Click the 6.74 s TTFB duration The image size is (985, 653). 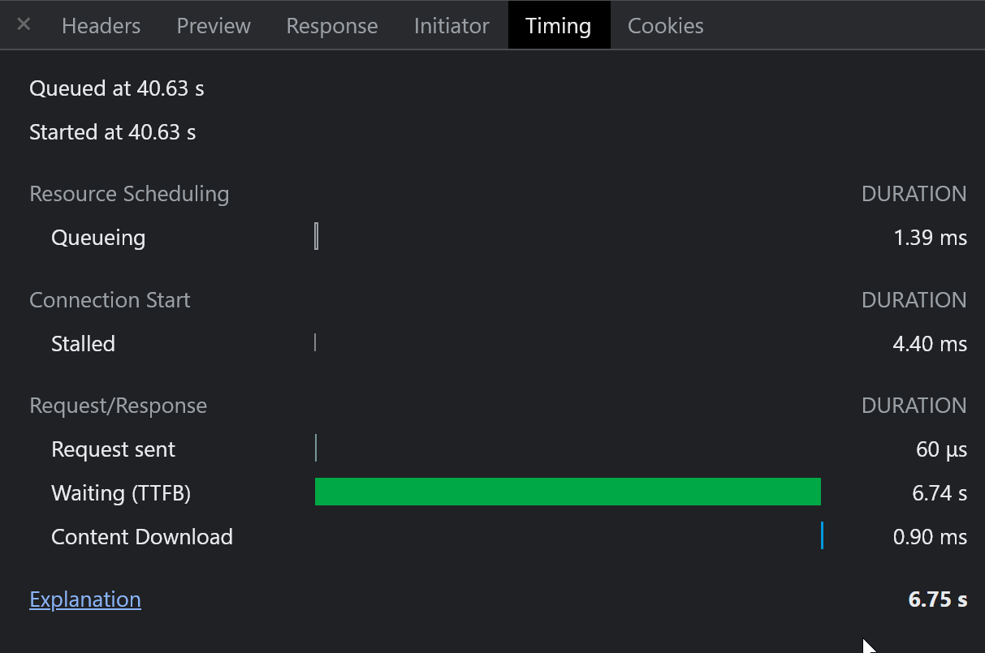(x=940, y=493)
